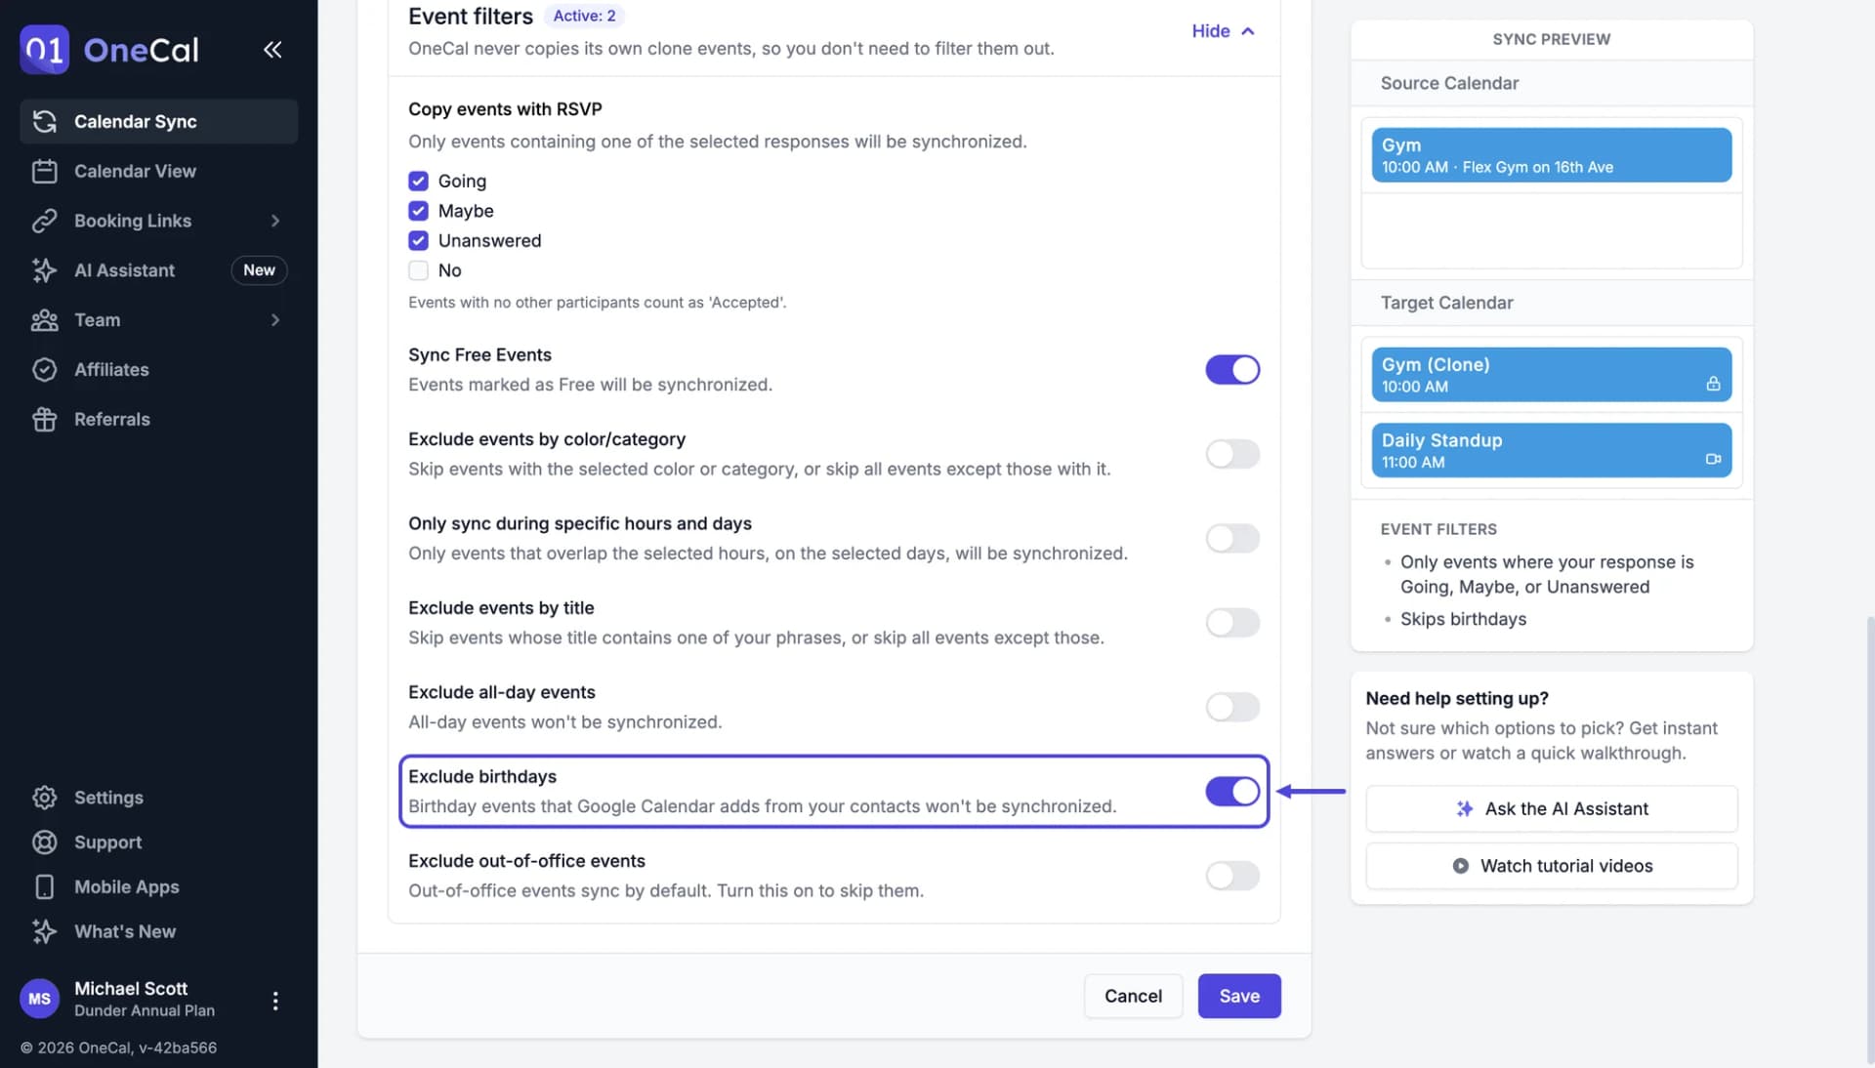Image resolution: width=1875 pixels, height=1068 pixels.
Task: Go to Referrals in the sidebar
Action: 158,420
